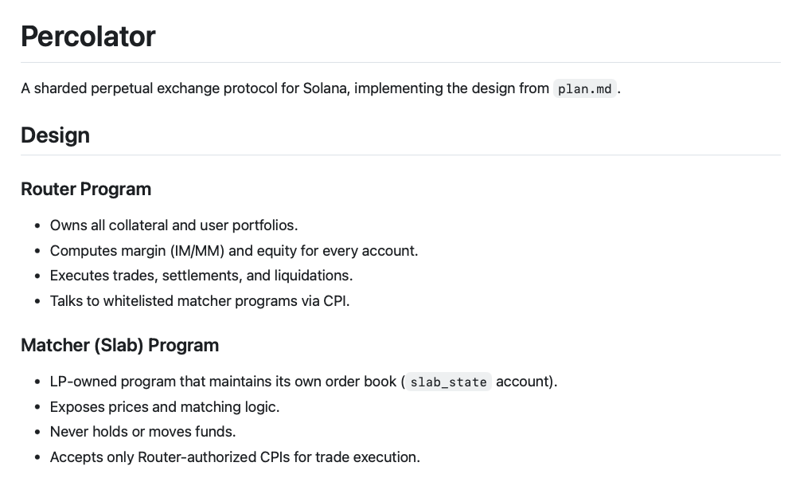Click the 'Accepts only Router-authorized CPIs' bullet
Screen dimensions: 796x482
click(x=234, y=457)
